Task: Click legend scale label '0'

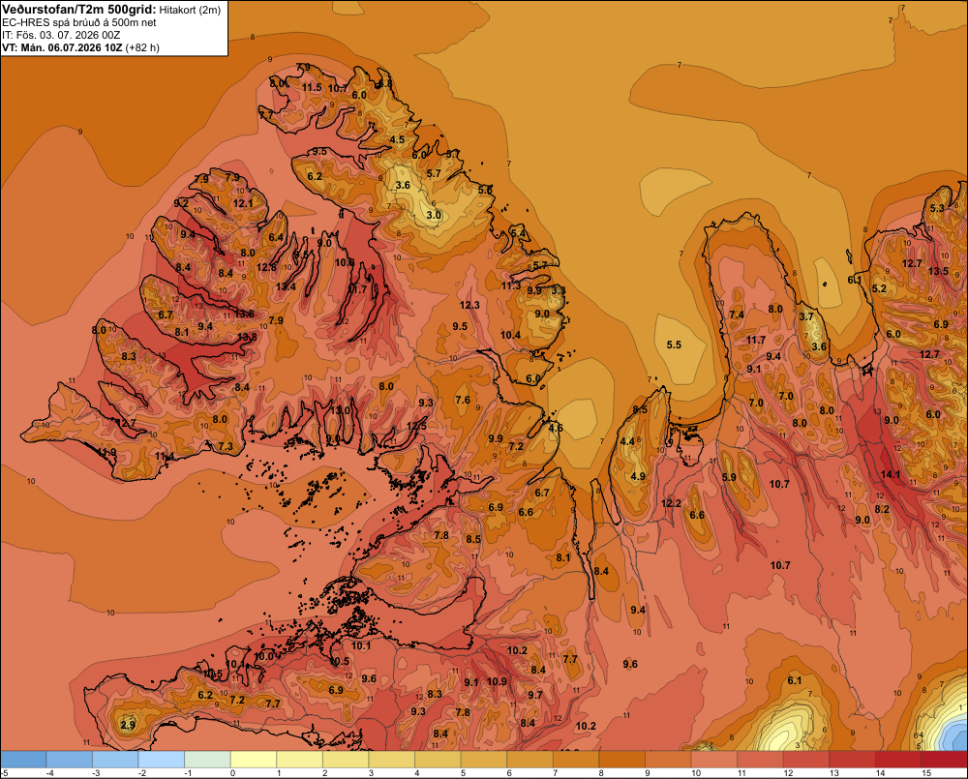Action: coord(232,773)
